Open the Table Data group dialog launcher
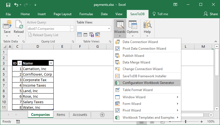This screenshot has height=125, width=220. (24, 41)
